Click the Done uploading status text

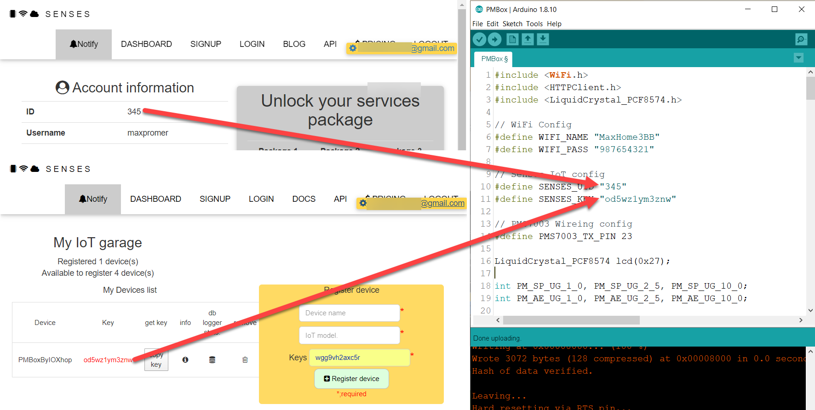point(497,338)
